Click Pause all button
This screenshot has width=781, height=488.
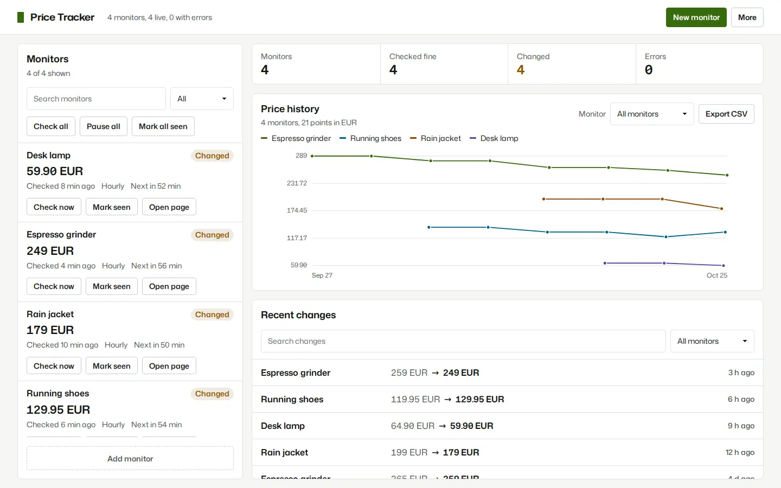104,126
